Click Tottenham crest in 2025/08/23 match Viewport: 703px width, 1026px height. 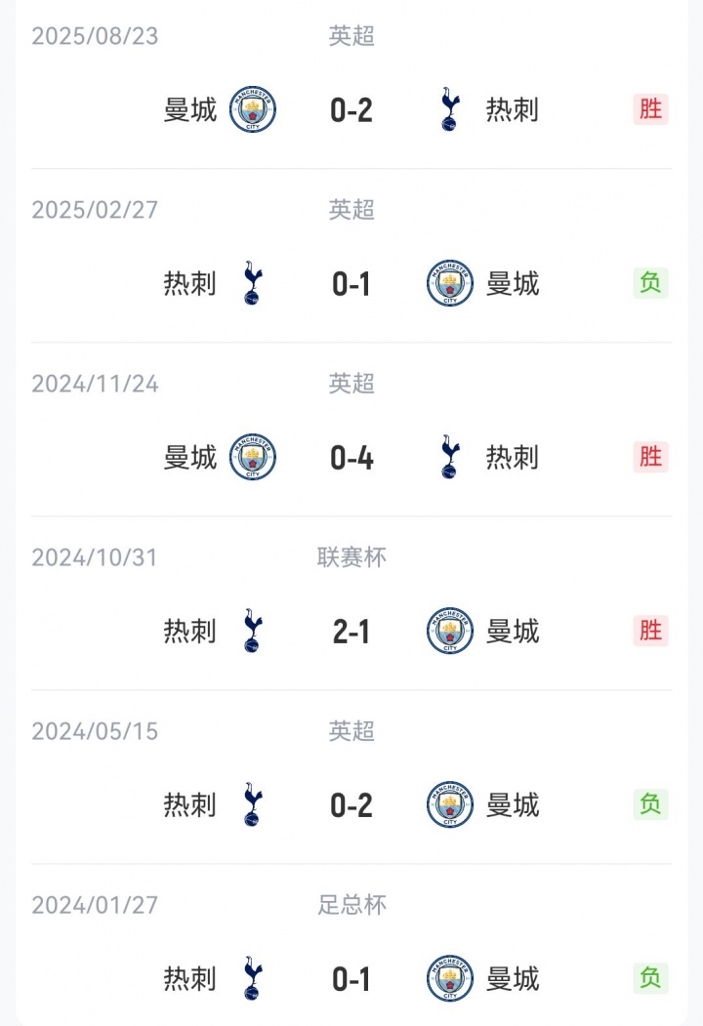click(449, 110)
